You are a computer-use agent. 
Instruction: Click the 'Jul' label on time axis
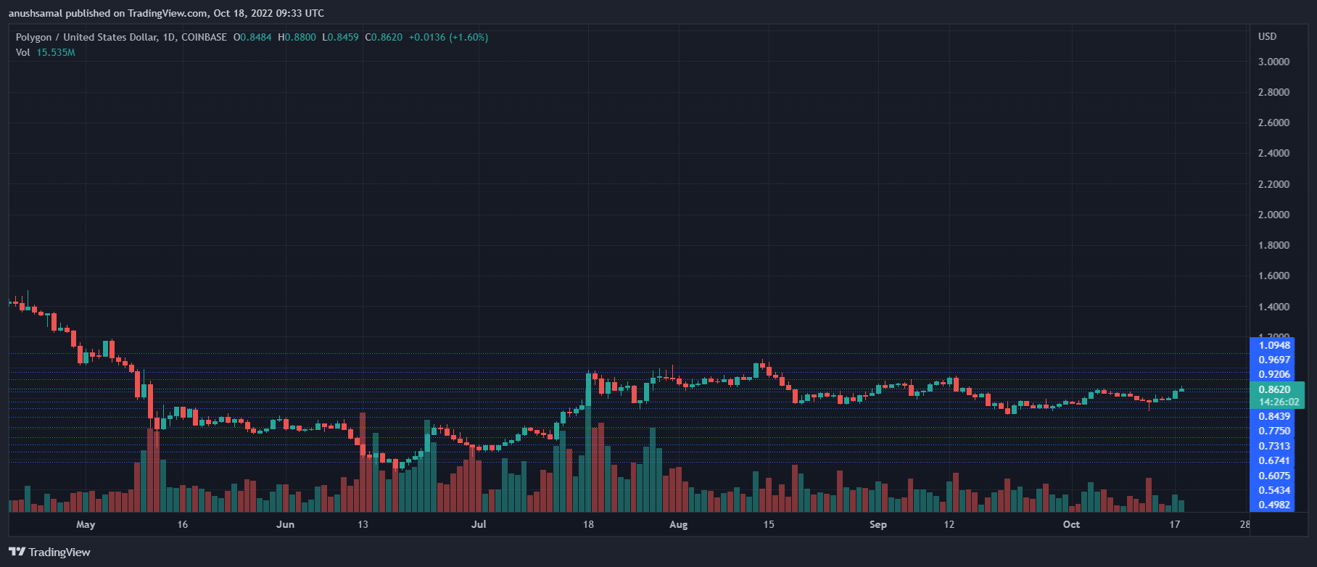pos(479,524)
